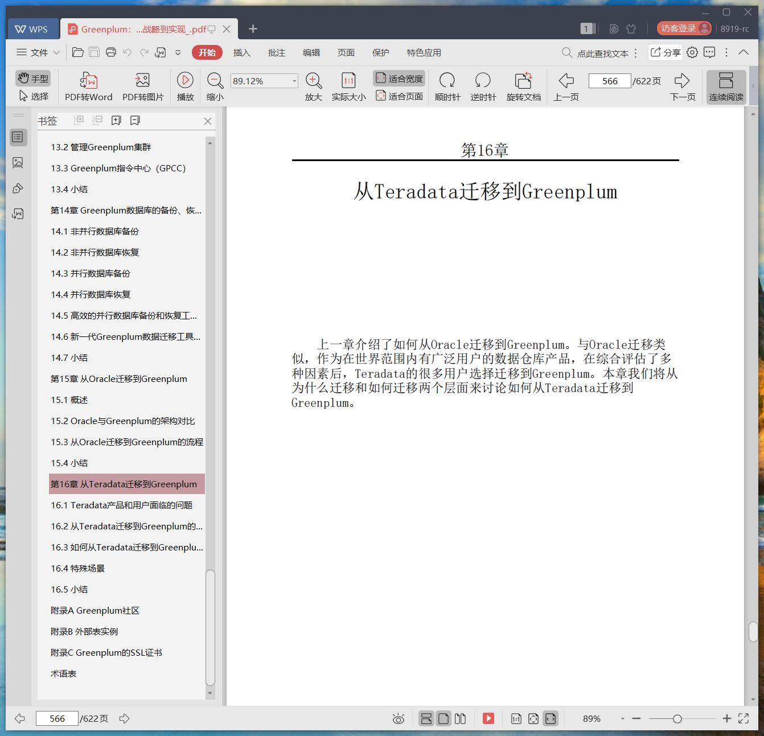Expand quick access toolbar dropdown arrow
This screenshot has height=736, width=764.
(178, 52)
